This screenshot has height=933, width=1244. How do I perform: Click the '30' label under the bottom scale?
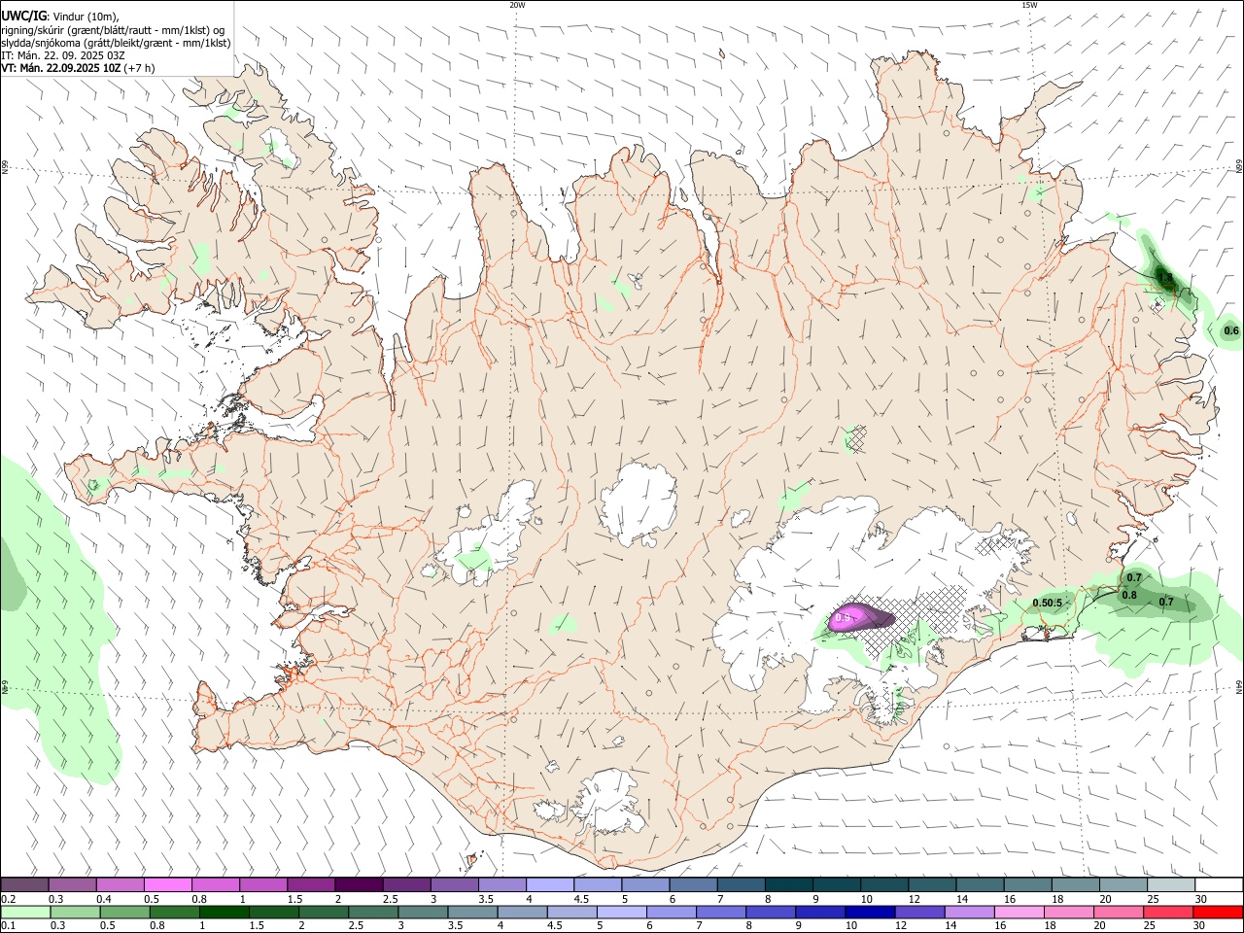(x=1201, y=926)
